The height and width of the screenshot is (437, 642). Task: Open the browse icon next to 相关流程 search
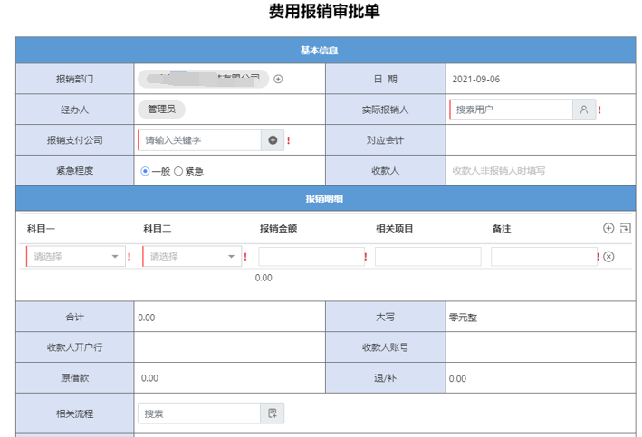point(273,413)
